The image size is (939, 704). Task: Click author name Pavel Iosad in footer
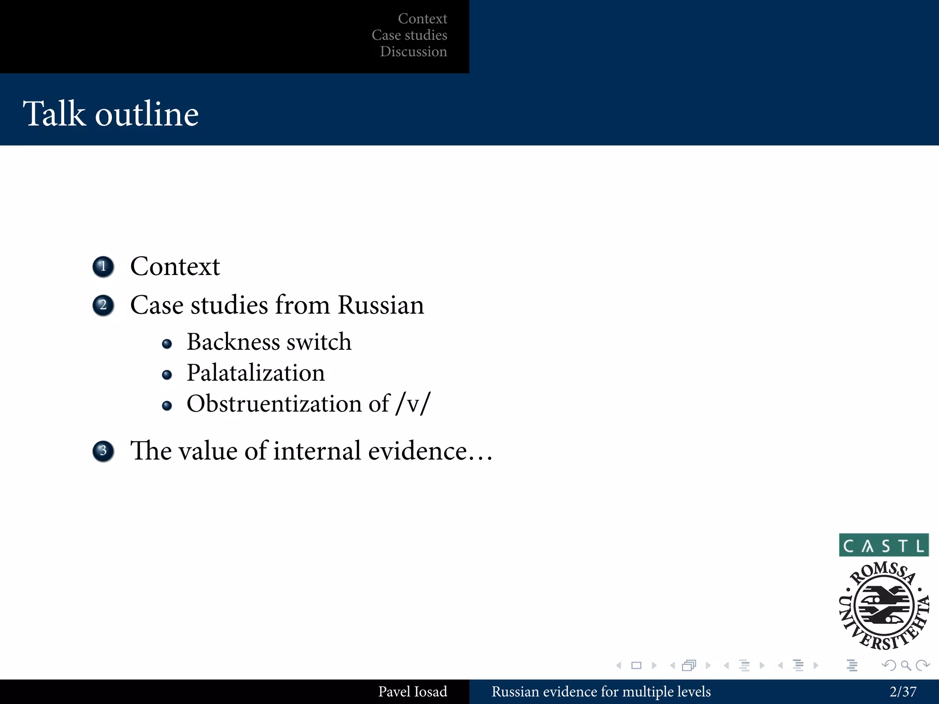pos(413,692)
